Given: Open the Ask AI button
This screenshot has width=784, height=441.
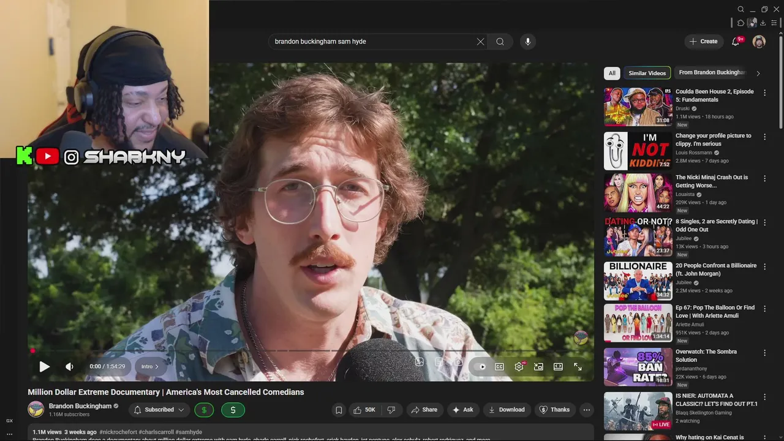Looking at the screenshot, I should click(462, 410).
